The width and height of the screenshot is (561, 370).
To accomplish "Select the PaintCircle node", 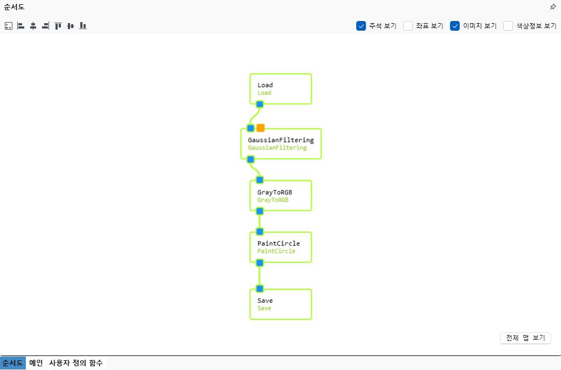I will pyautogui.click(x=280, y=247).
